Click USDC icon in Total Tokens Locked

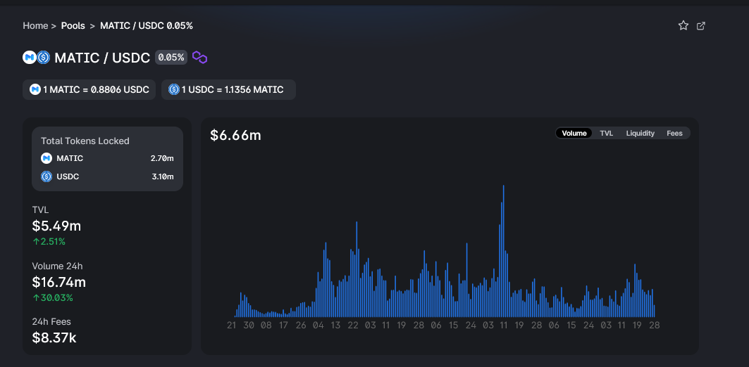pos(47,176)
